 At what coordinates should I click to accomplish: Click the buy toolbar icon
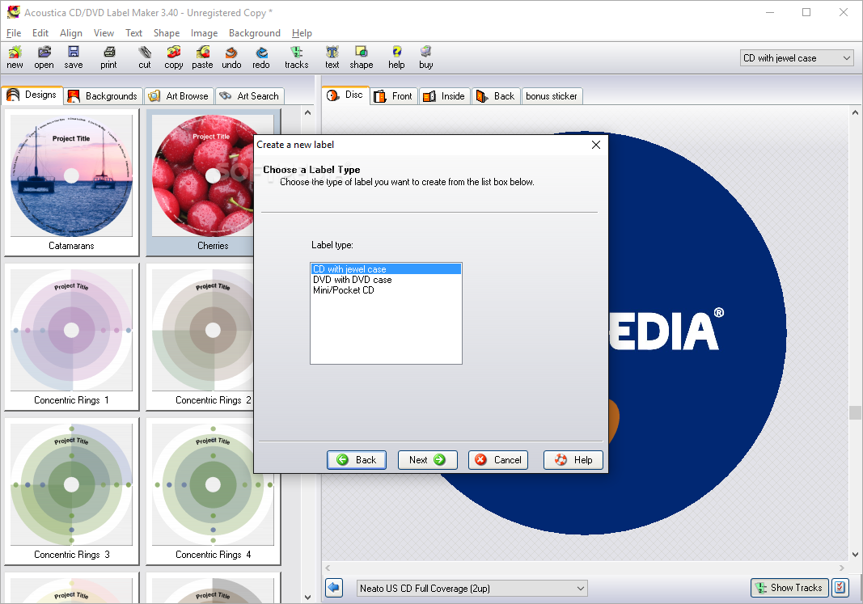coord(426,57)
